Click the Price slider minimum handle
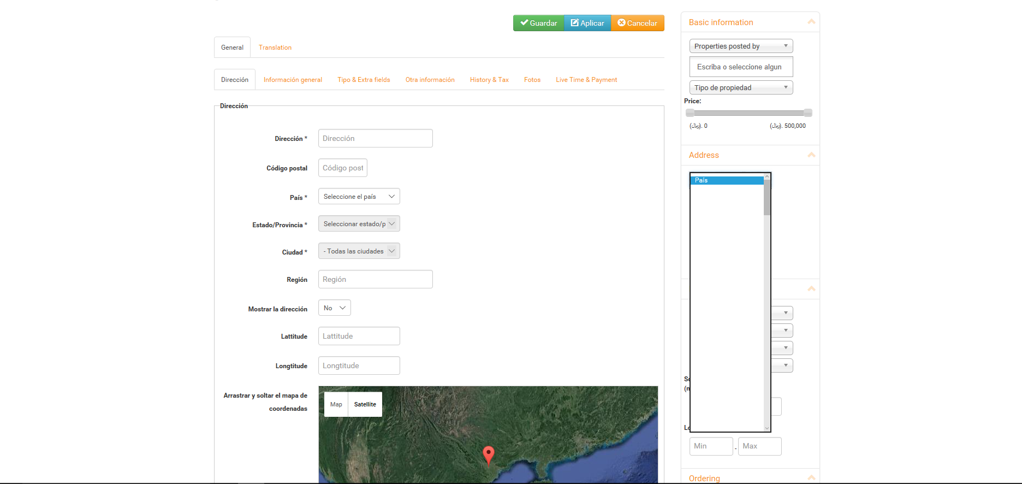Image resolution: width=1022 pixels, height=484 pixels. pyautogui.click(x=690, y=113)
